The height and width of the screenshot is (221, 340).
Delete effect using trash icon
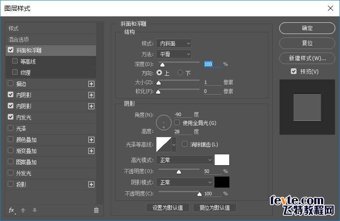click(x=96, y=210)
